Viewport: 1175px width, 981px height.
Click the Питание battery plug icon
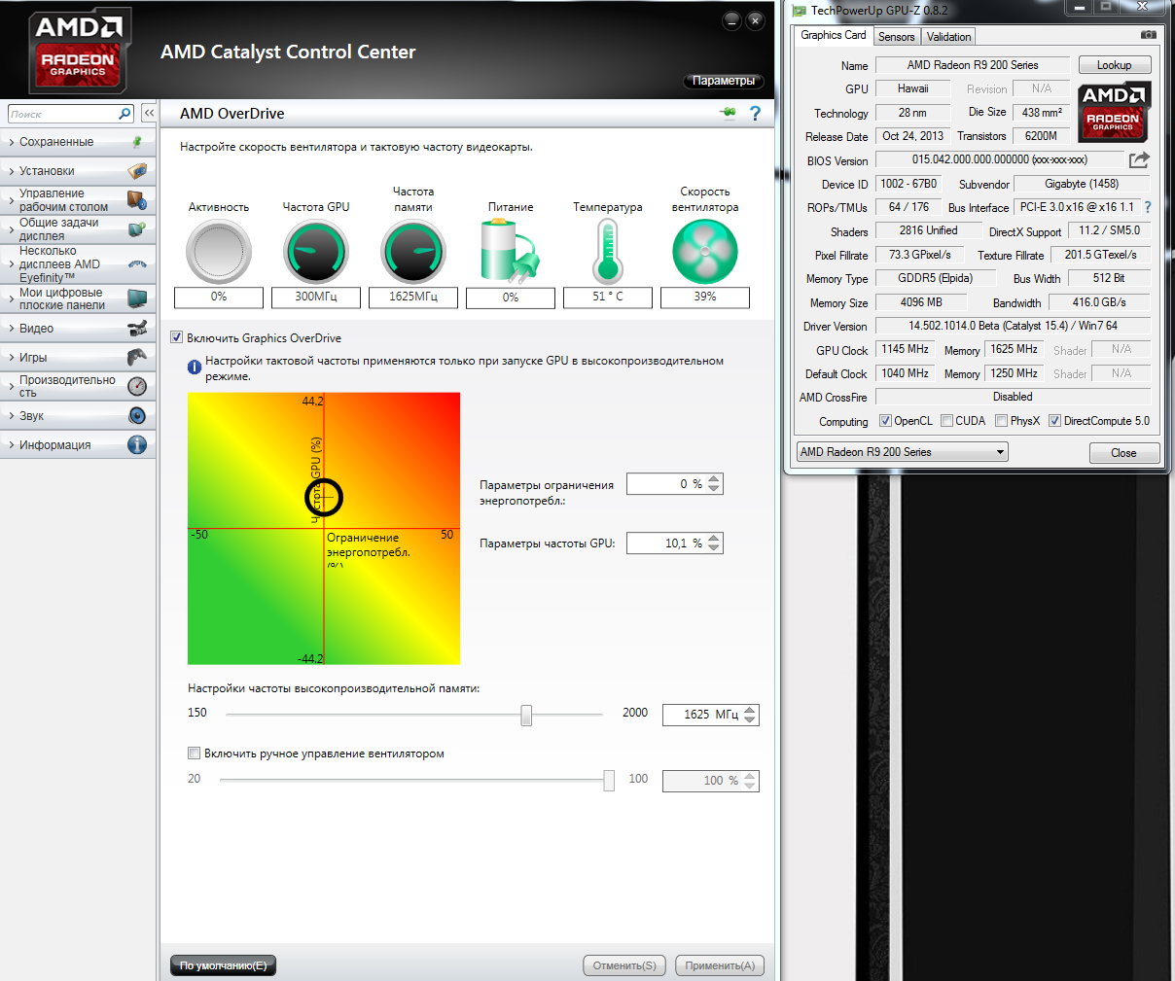pyautogui.click(x=510, y=252)
